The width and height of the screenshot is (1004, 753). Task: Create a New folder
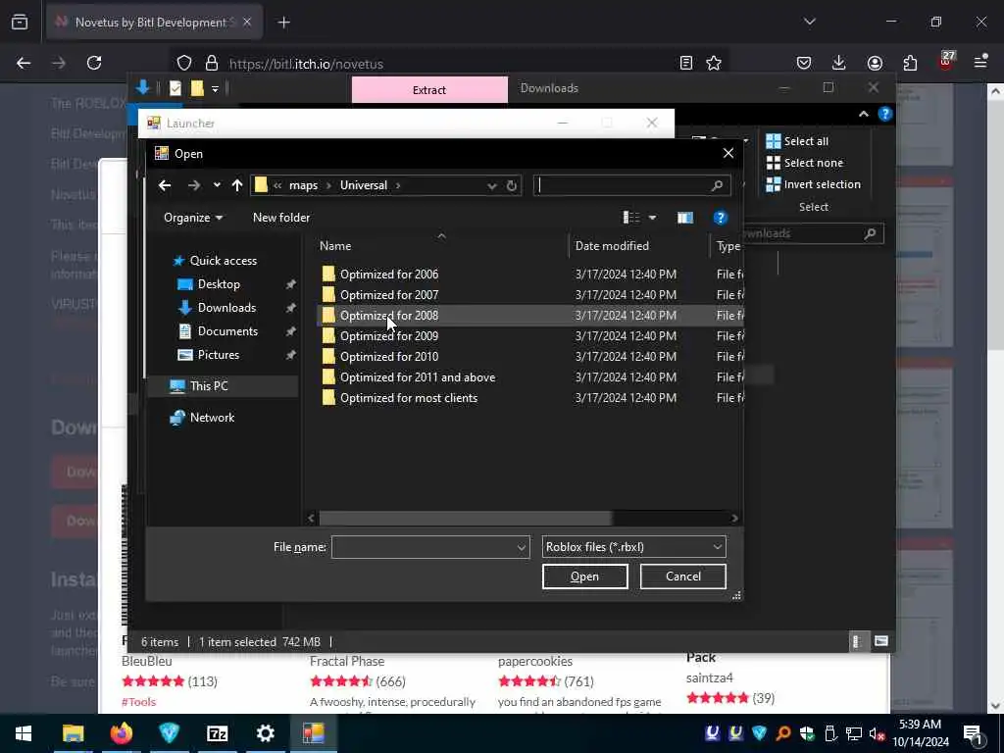point(281,218)
